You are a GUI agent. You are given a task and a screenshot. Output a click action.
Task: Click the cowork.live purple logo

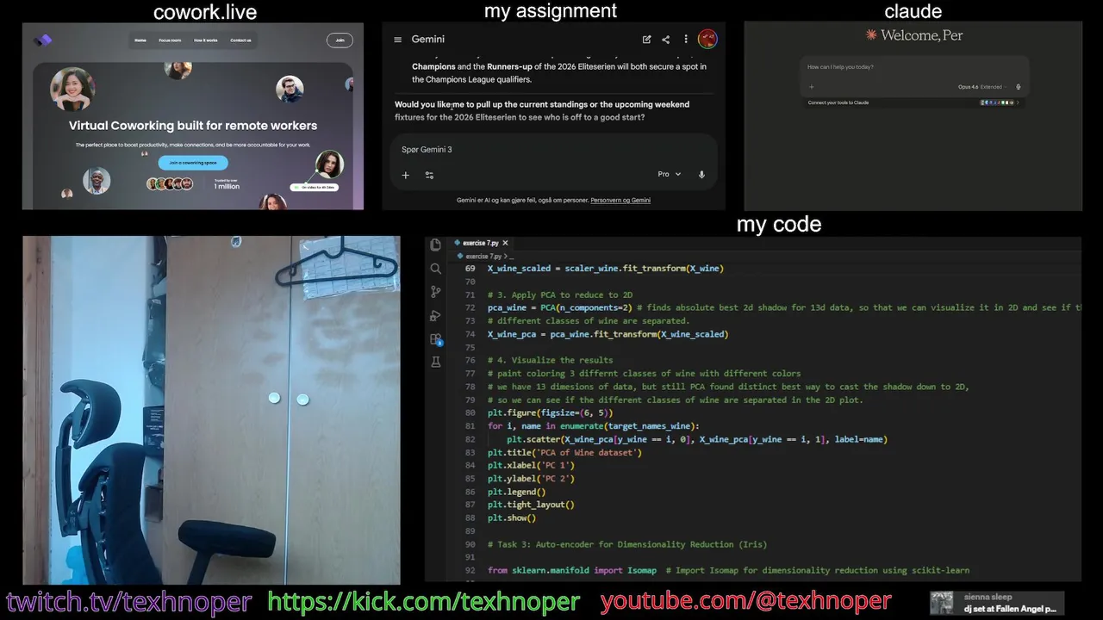pos(43,40)
